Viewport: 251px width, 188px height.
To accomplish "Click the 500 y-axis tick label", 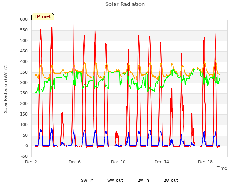I will click(x=24, y=40).
